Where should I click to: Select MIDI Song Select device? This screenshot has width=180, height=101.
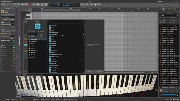[x=66, y=57]
